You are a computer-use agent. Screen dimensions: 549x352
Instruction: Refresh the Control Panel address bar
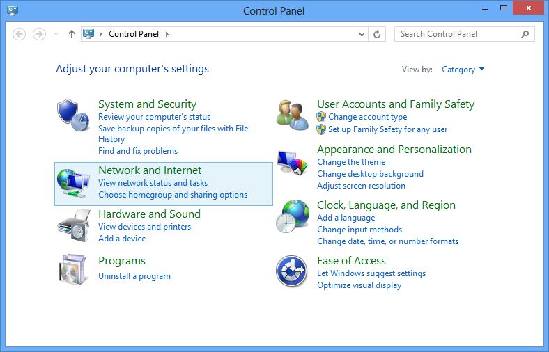(377, 34)
